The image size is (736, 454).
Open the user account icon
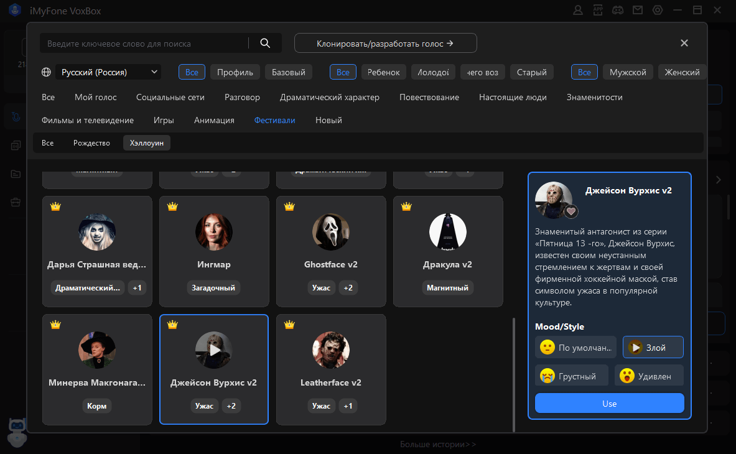click(x=578, y=10)
